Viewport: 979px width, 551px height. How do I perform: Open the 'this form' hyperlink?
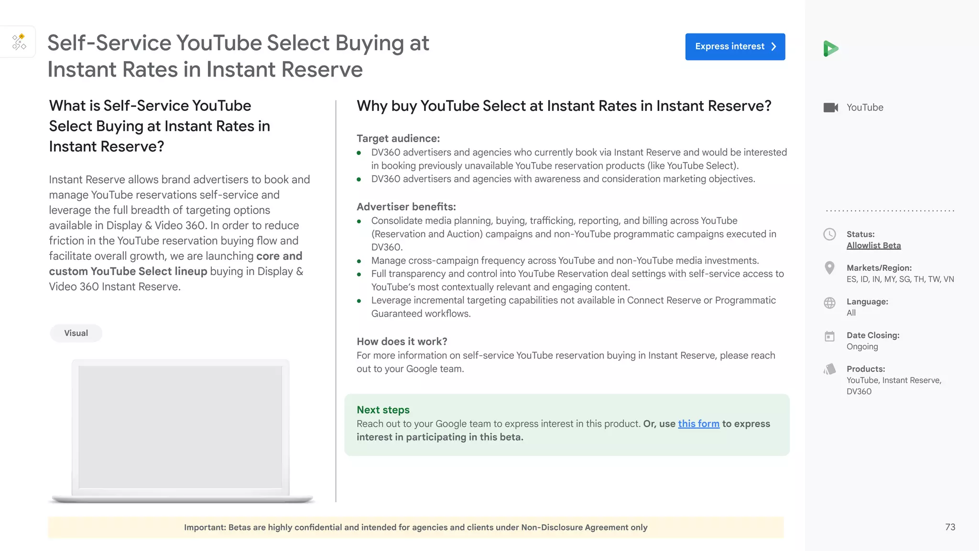(x=698, y=424)
